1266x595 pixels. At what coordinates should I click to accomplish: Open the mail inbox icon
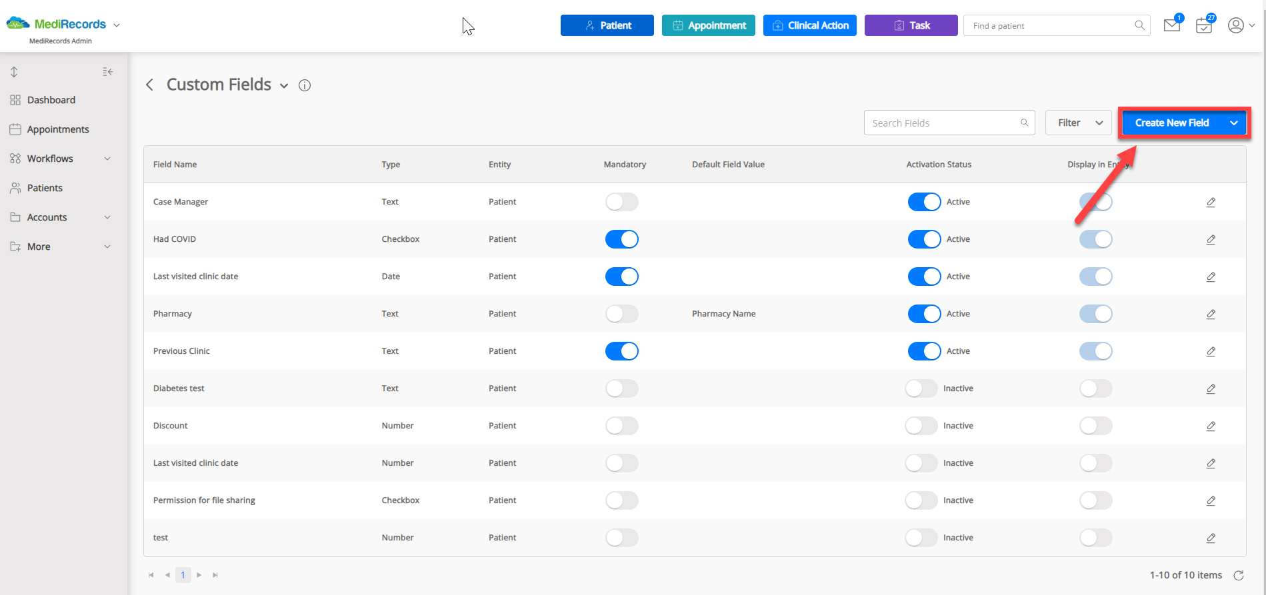(x=1172, y=25)
